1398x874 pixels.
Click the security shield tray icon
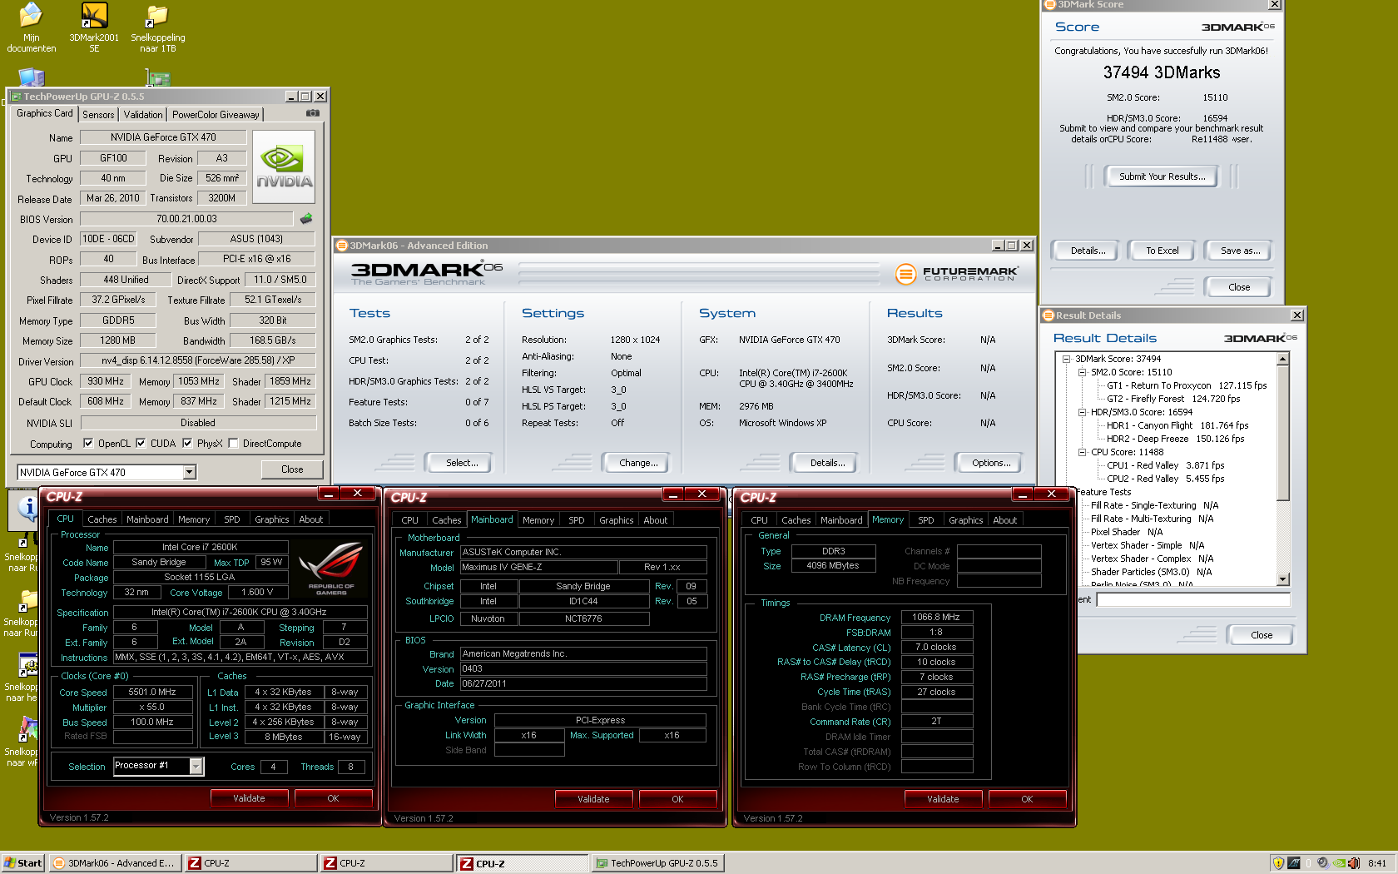coord(1279,863)
